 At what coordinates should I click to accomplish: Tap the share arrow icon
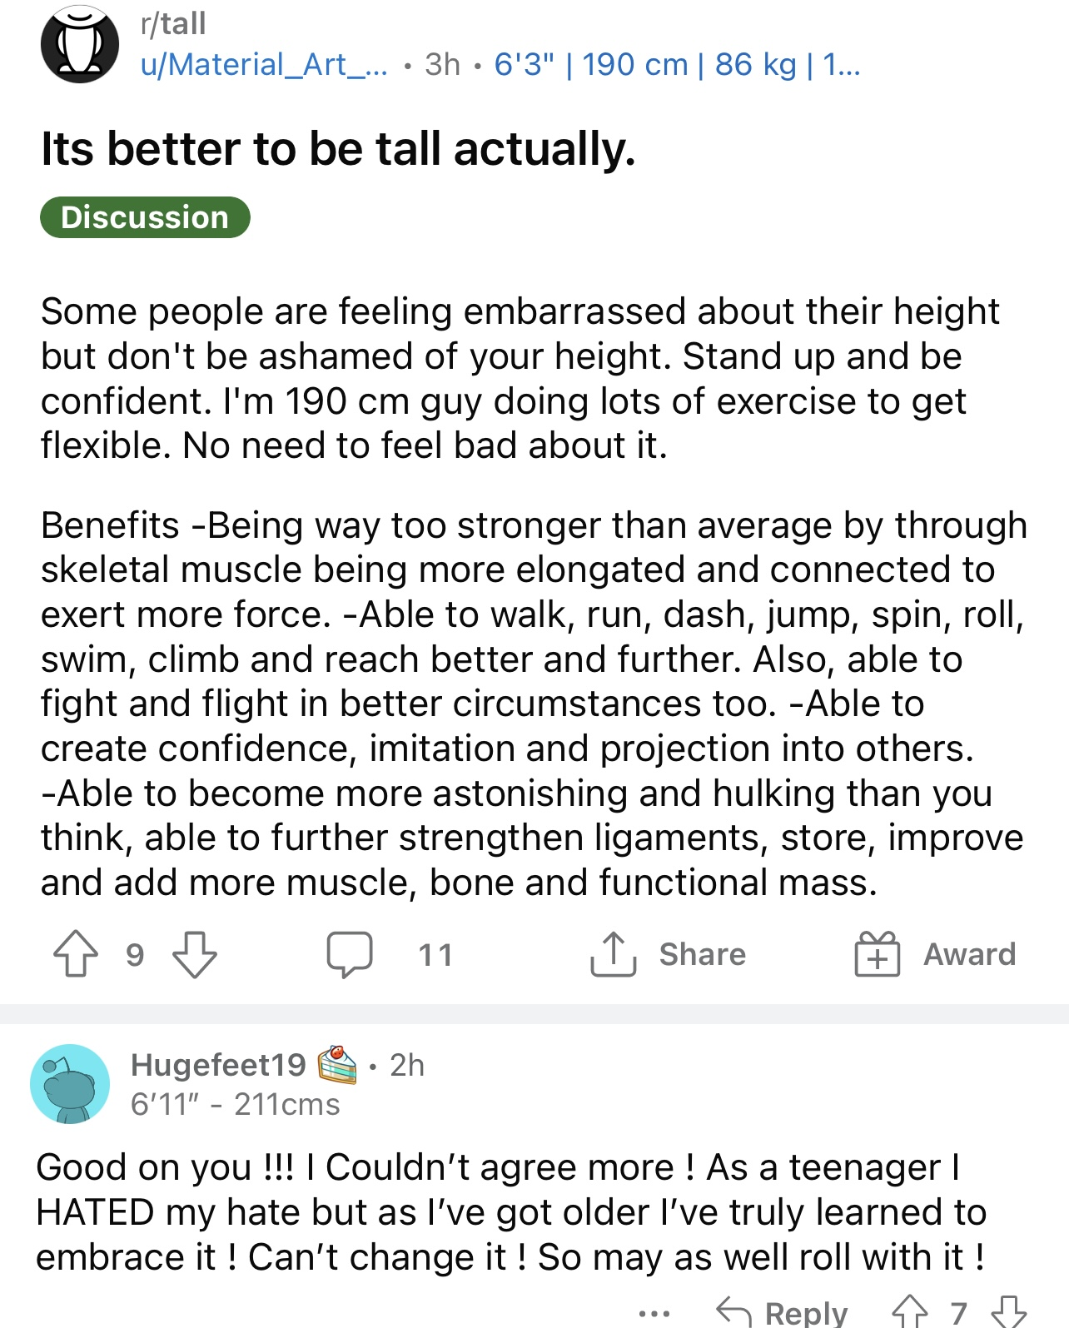(613, 953)
